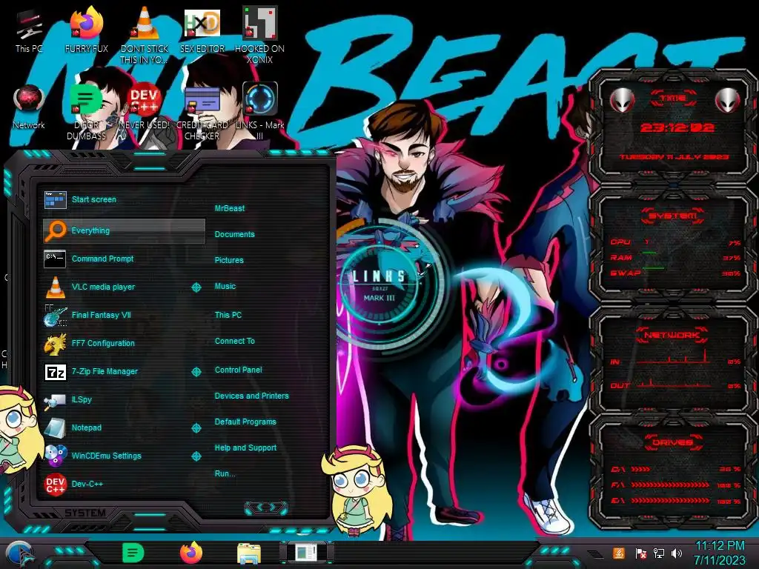The height and width of the screenshot is (569, 759).
Task: Open the DONT STICK THIS VLC desktop shortcut
Action: click(x=145, y=36)
